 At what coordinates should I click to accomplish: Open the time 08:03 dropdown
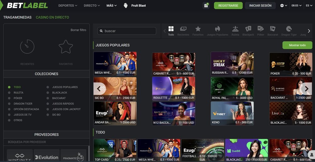click(296, 6)
